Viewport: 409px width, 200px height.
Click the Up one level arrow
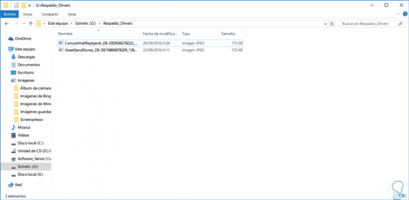(x=31, y=24)
